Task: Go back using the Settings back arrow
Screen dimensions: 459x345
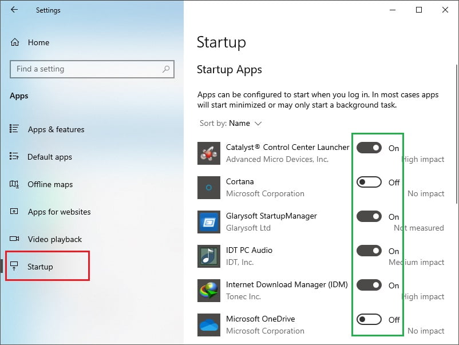Action: 14,10
